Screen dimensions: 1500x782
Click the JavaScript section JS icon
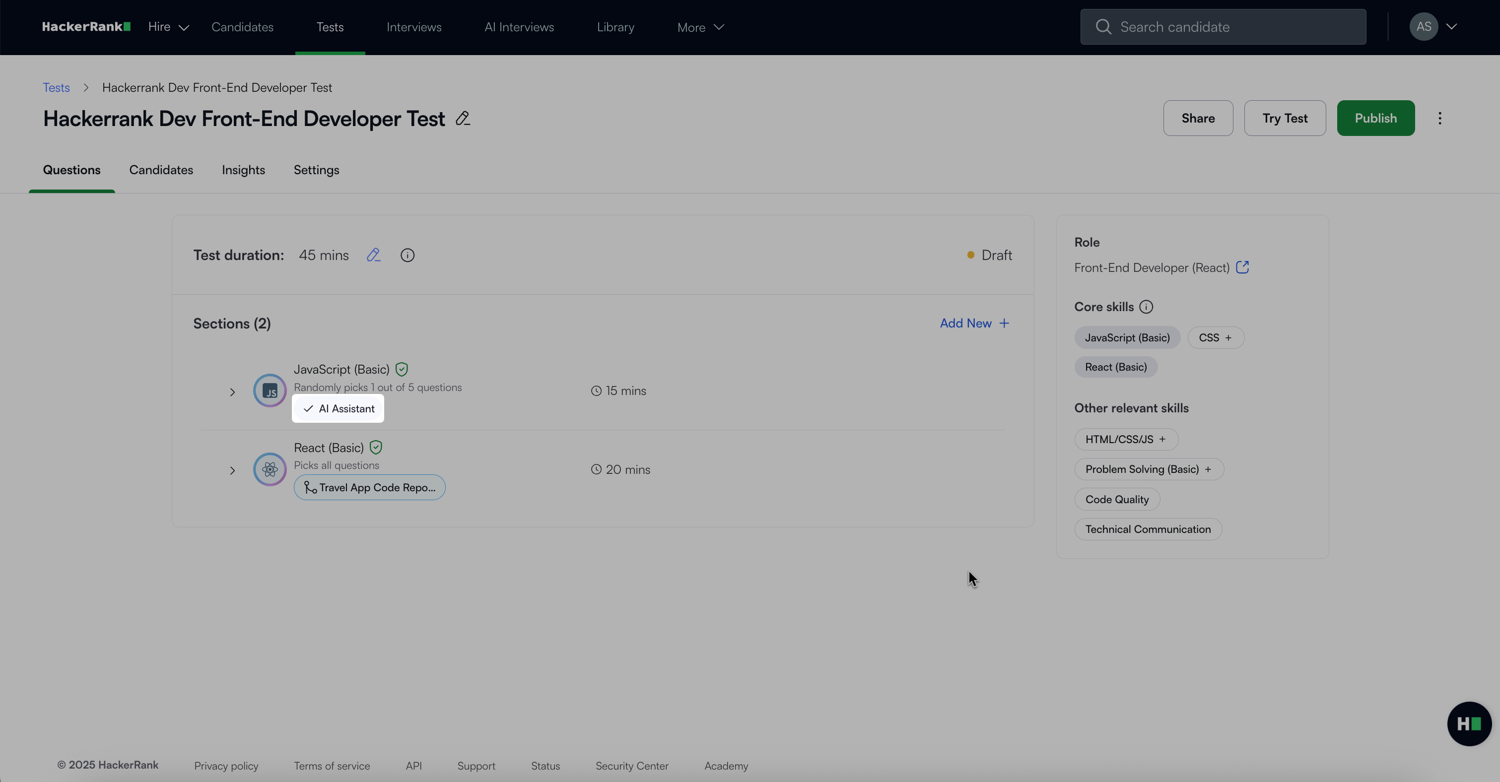tap(270, 391)
